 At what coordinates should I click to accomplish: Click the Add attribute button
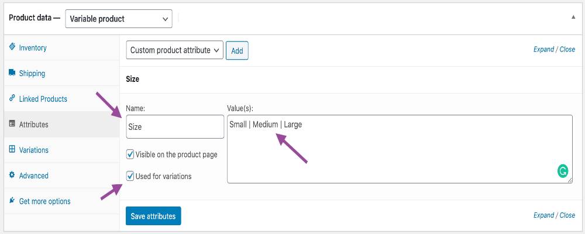tap(237, 51)
